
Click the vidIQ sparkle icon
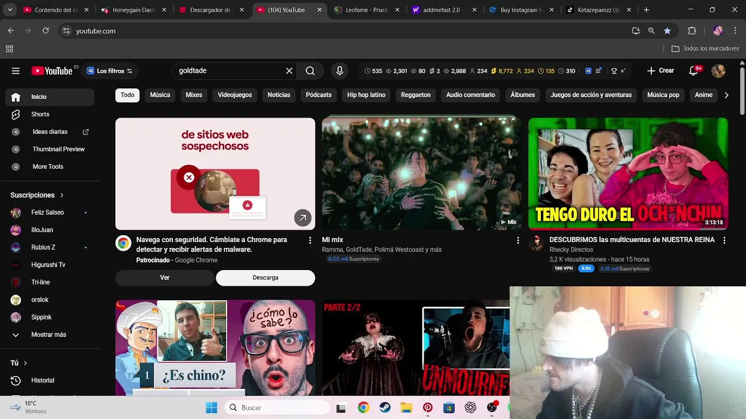point(623,71)
